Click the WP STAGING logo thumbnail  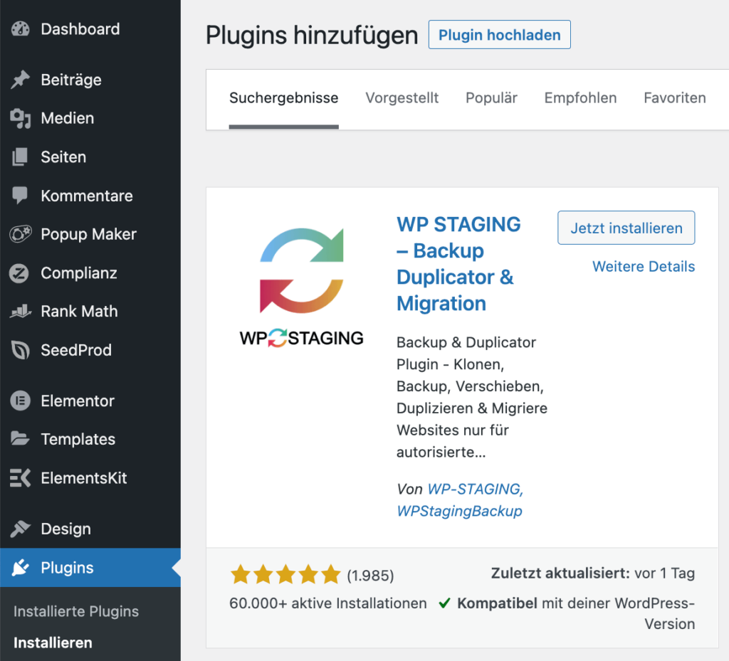[301, 287]
